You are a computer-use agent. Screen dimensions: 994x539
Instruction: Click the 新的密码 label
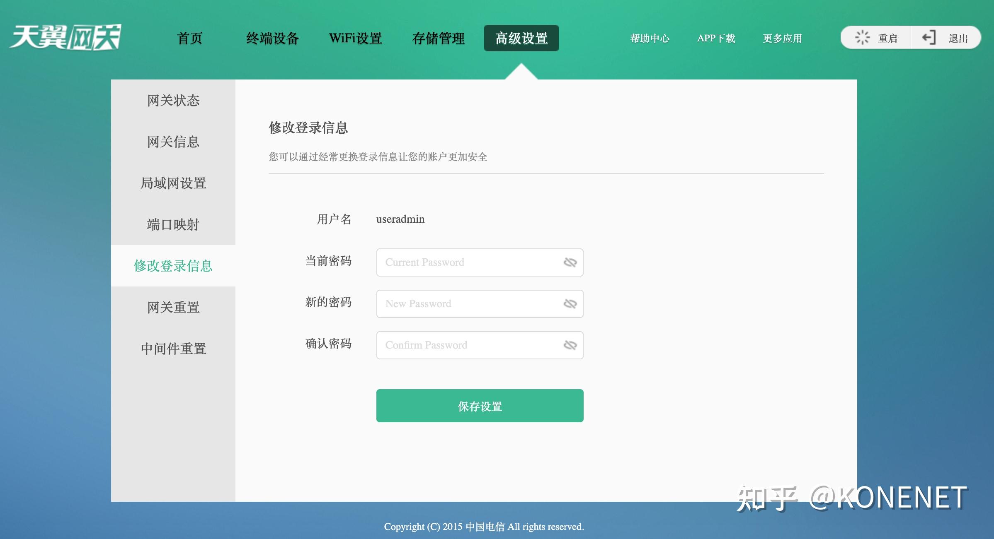[x=328, y=302]
